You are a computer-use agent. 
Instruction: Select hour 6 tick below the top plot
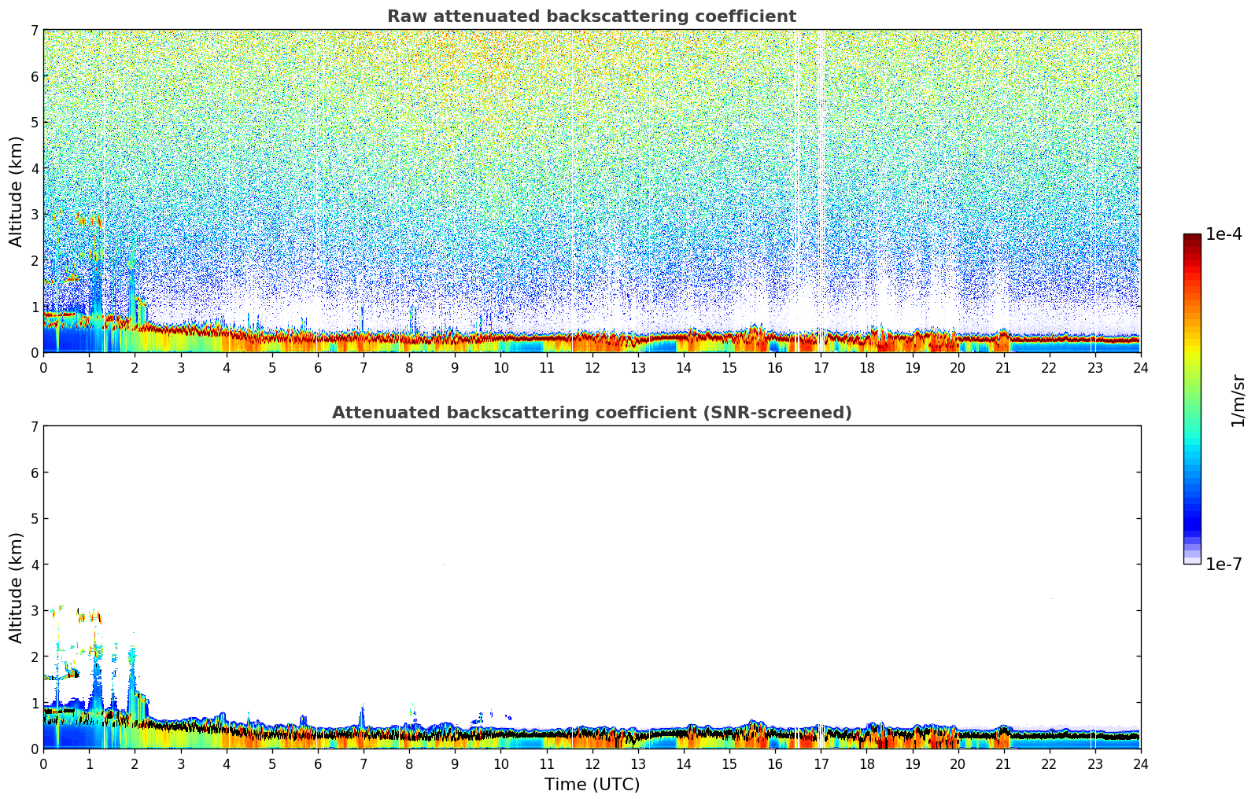point(318,367)
